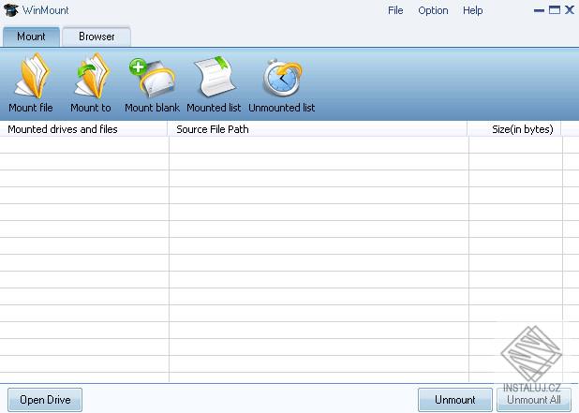
Task: Close the WinMount window
Action: coord(570,10)
